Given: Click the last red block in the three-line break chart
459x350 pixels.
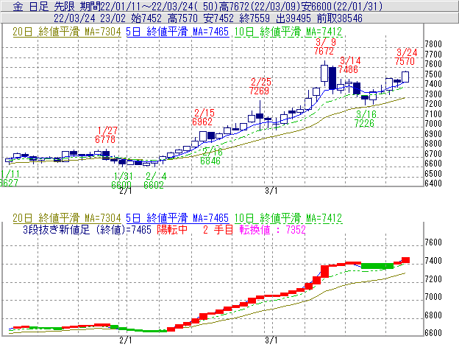Looking at the screenshot, I should click(405, 260).
